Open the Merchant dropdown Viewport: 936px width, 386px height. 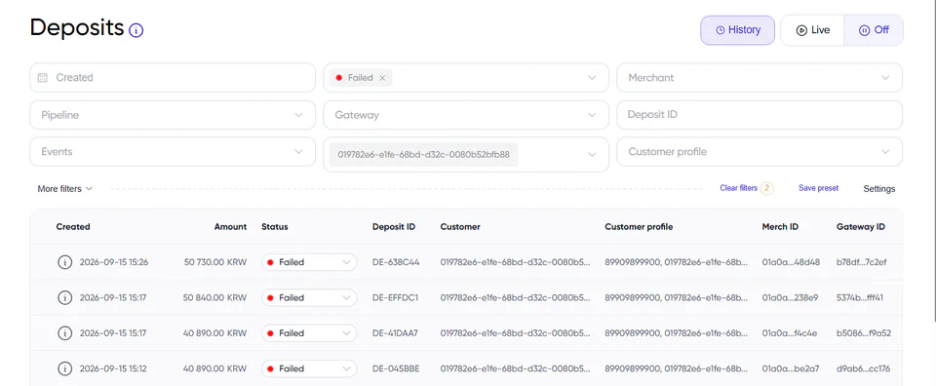coord(760,78)
